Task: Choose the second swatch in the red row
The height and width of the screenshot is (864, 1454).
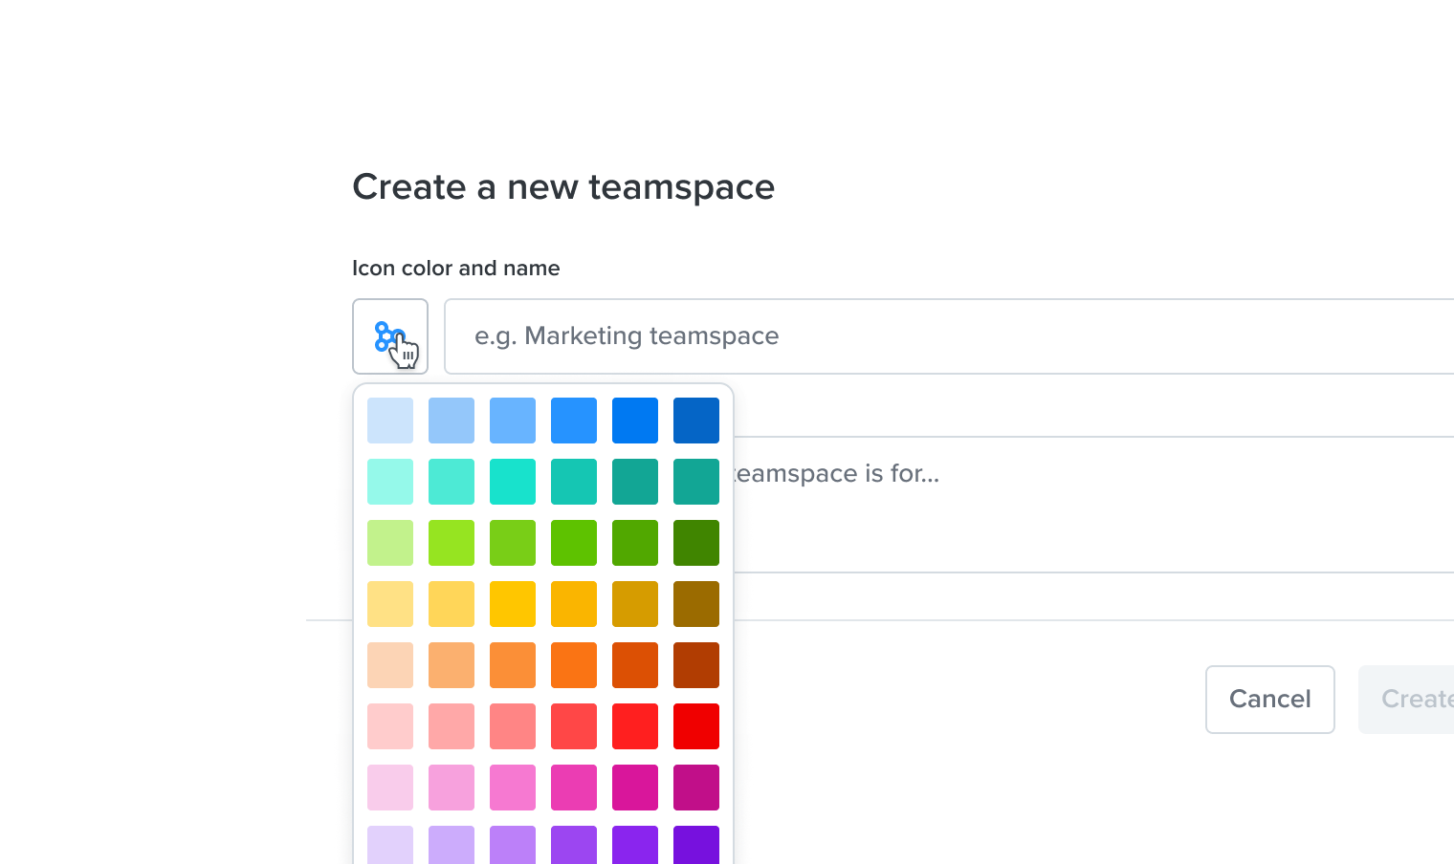Action: coord(452,726)
